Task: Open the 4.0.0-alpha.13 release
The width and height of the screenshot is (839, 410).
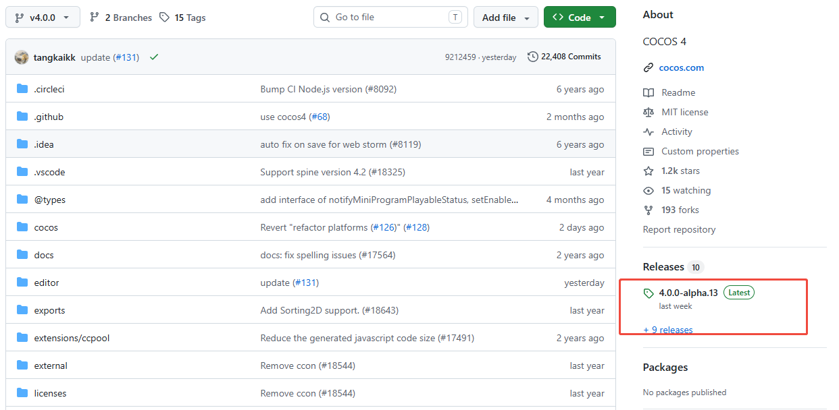Action: click(x=688, y=293)
